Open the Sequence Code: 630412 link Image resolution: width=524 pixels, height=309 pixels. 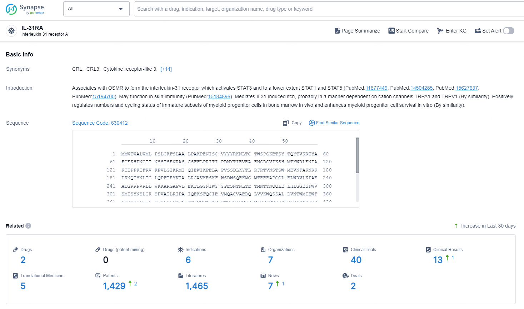(x=100, y=123)
